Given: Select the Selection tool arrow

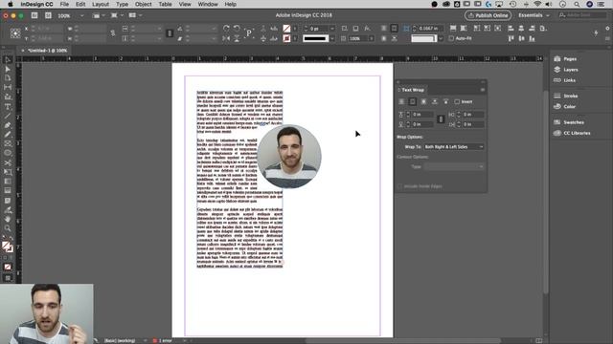Looking at the screenshot, I should [x=8, y=59].
